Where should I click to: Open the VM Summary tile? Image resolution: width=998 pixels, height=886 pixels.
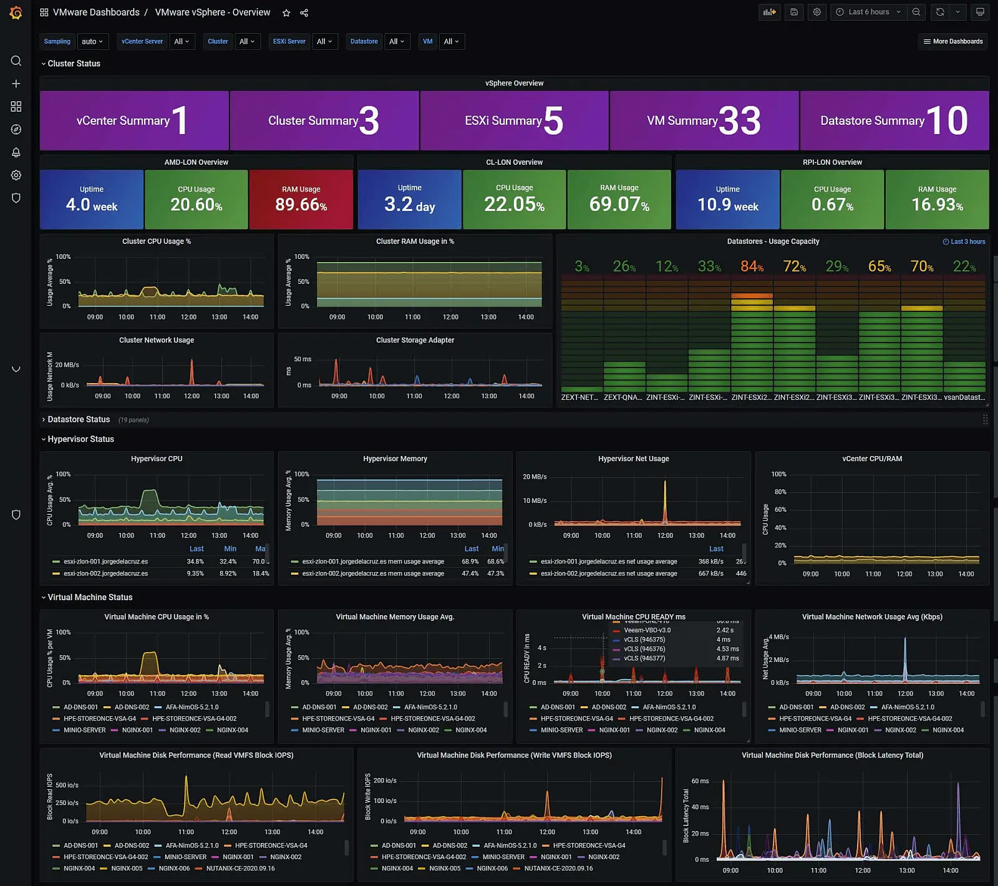704,120
